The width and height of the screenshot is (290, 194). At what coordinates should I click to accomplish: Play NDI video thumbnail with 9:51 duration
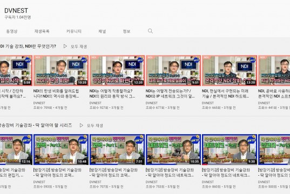173,71
